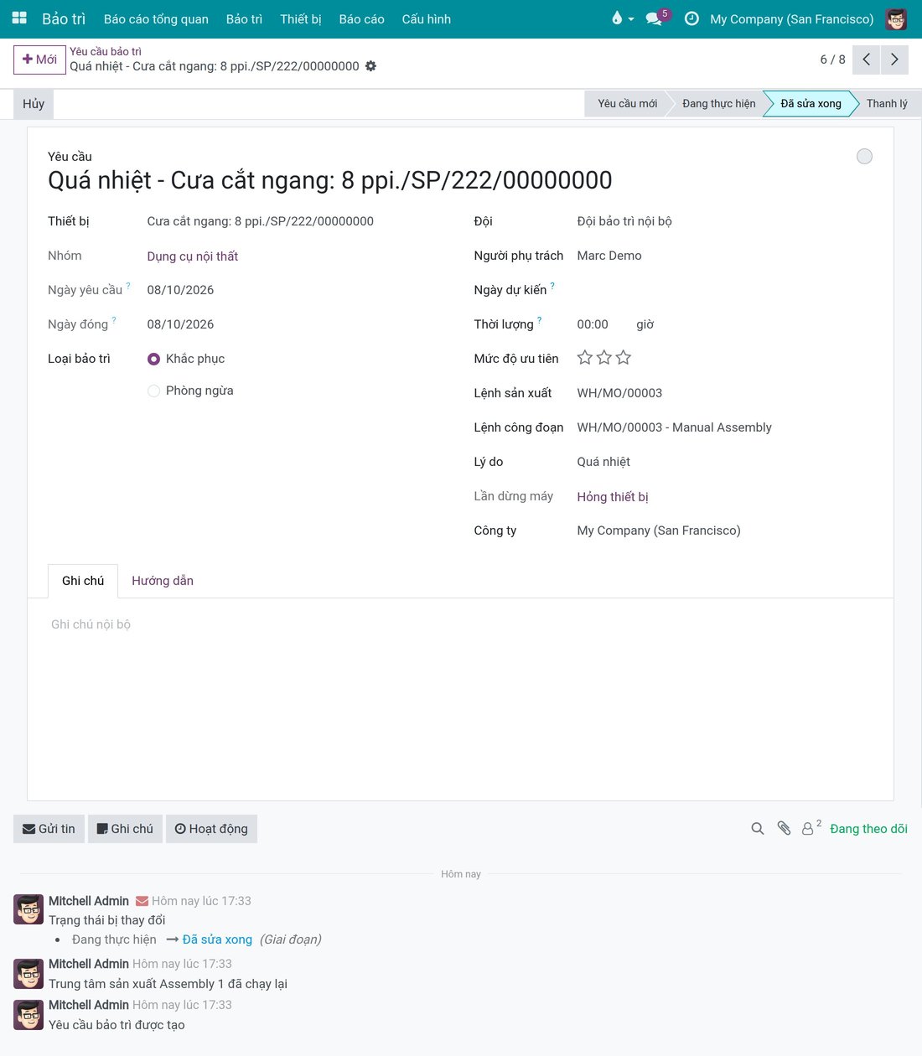Click the Gửi tin button
This screenshot has width=922, height=1056.
[x=49, y=829]
